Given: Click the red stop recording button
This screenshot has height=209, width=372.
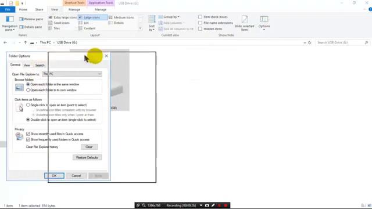Looking at the screenshot, I should [x=226, y=205].
